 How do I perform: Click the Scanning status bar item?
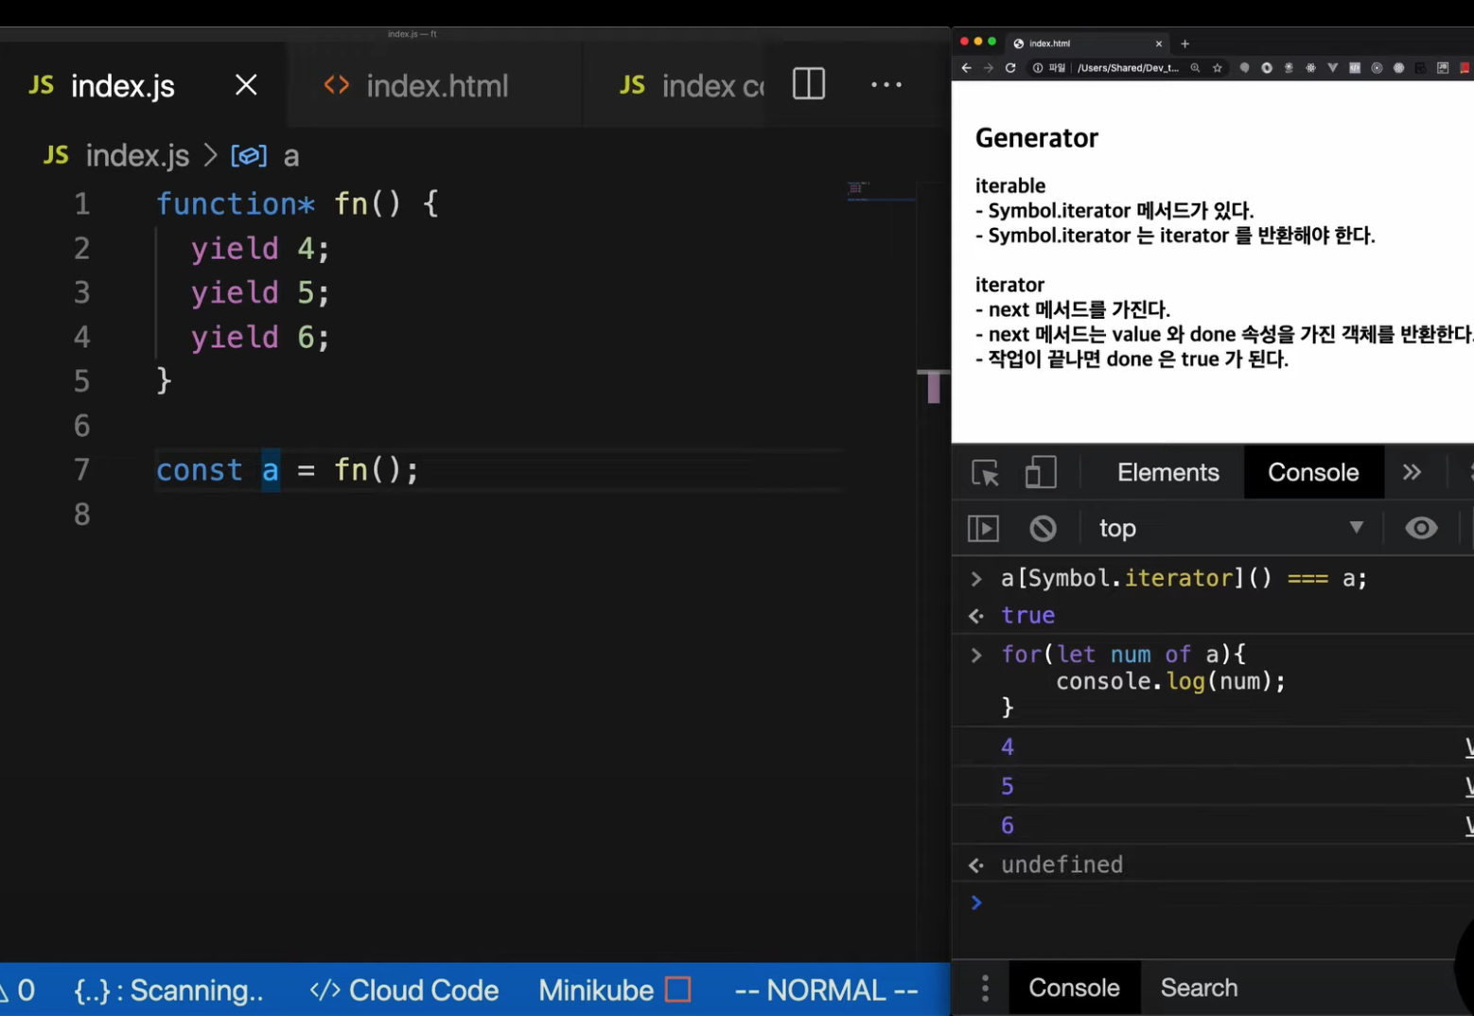pyautogui.click(x=168, y=990)
